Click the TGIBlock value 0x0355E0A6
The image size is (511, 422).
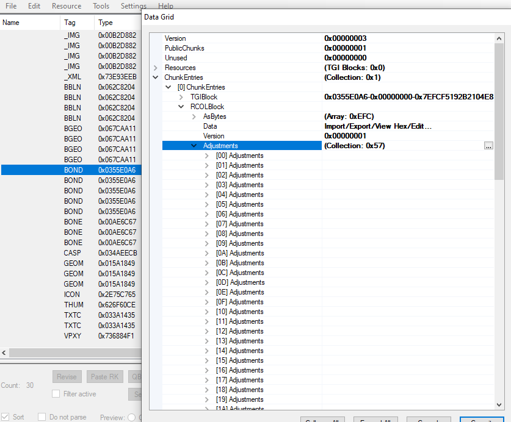[x=408, y=97]
